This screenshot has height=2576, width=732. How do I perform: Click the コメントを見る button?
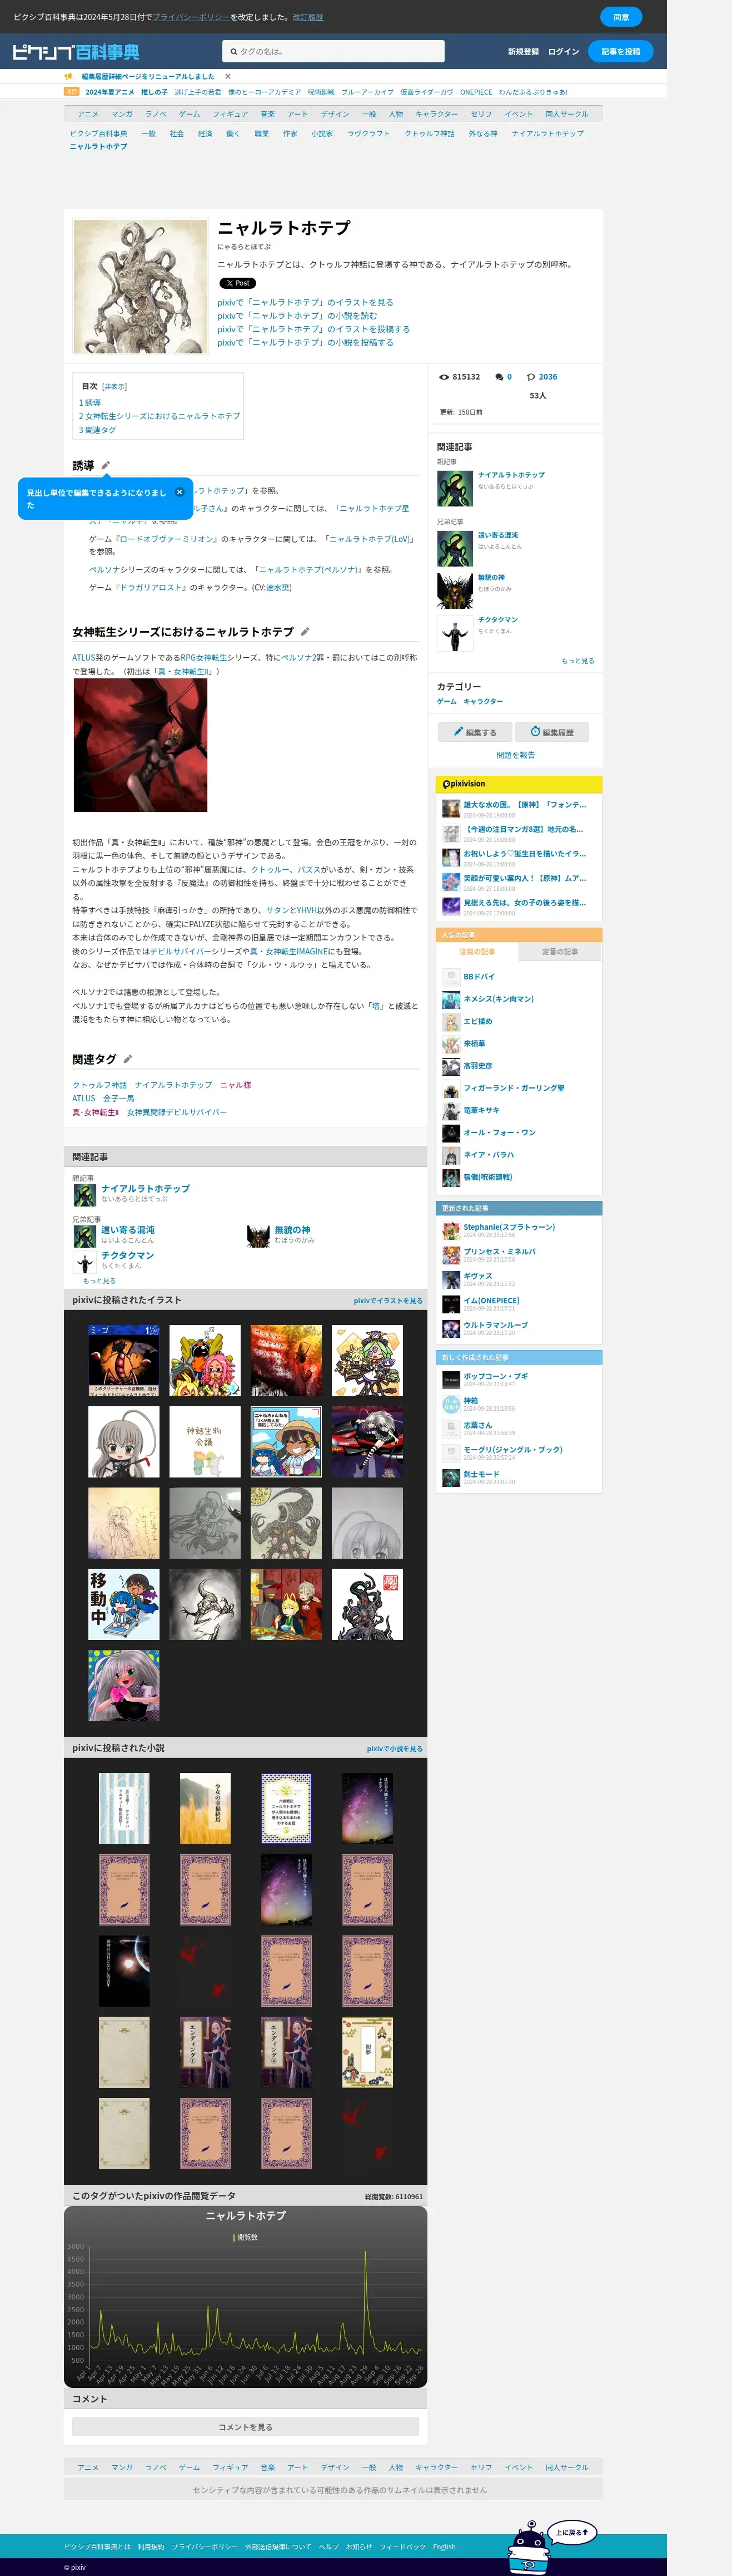pyautogui.click(x=246, y=2427)
